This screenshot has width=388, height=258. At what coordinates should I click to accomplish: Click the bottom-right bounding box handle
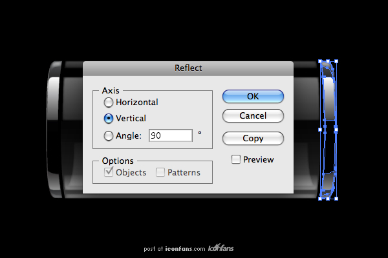coord(336,199)
